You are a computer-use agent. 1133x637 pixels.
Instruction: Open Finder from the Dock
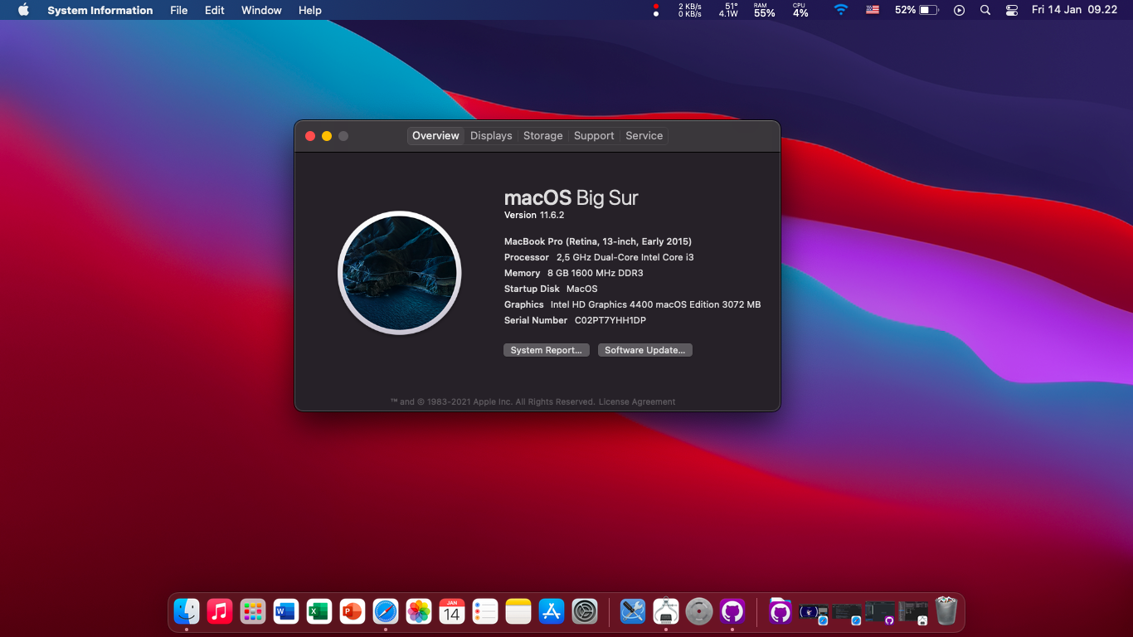point(187,612)
